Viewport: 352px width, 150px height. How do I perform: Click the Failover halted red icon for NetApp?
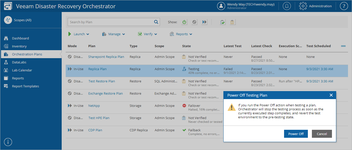point(184,106)
